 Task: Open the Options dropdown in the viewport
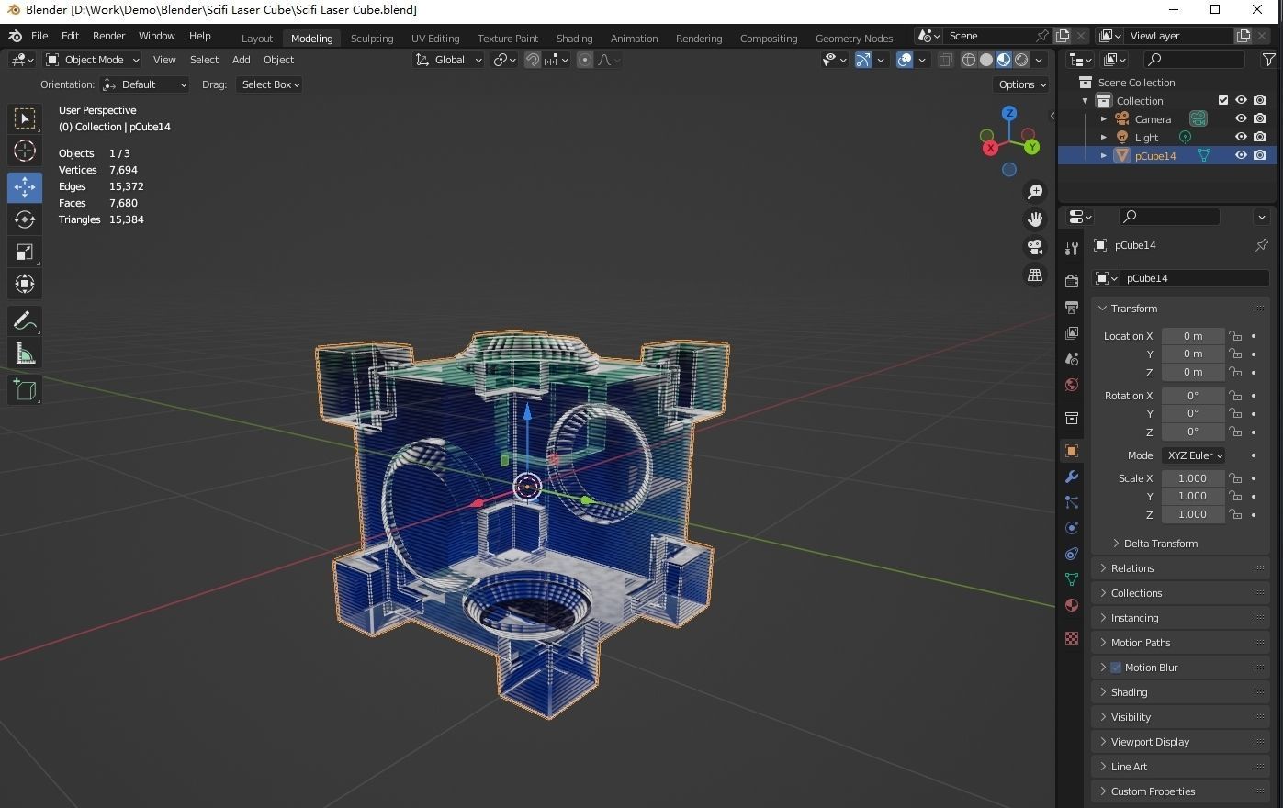pos(1021,84)
